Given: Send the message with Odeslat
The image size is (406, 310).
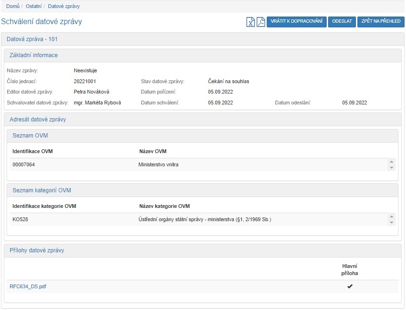Looking at the screenshot, I should click(342, 22).
